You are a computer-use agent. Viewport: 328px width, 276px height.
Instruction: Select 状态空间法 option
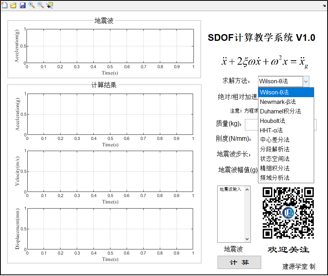[286, 159]
